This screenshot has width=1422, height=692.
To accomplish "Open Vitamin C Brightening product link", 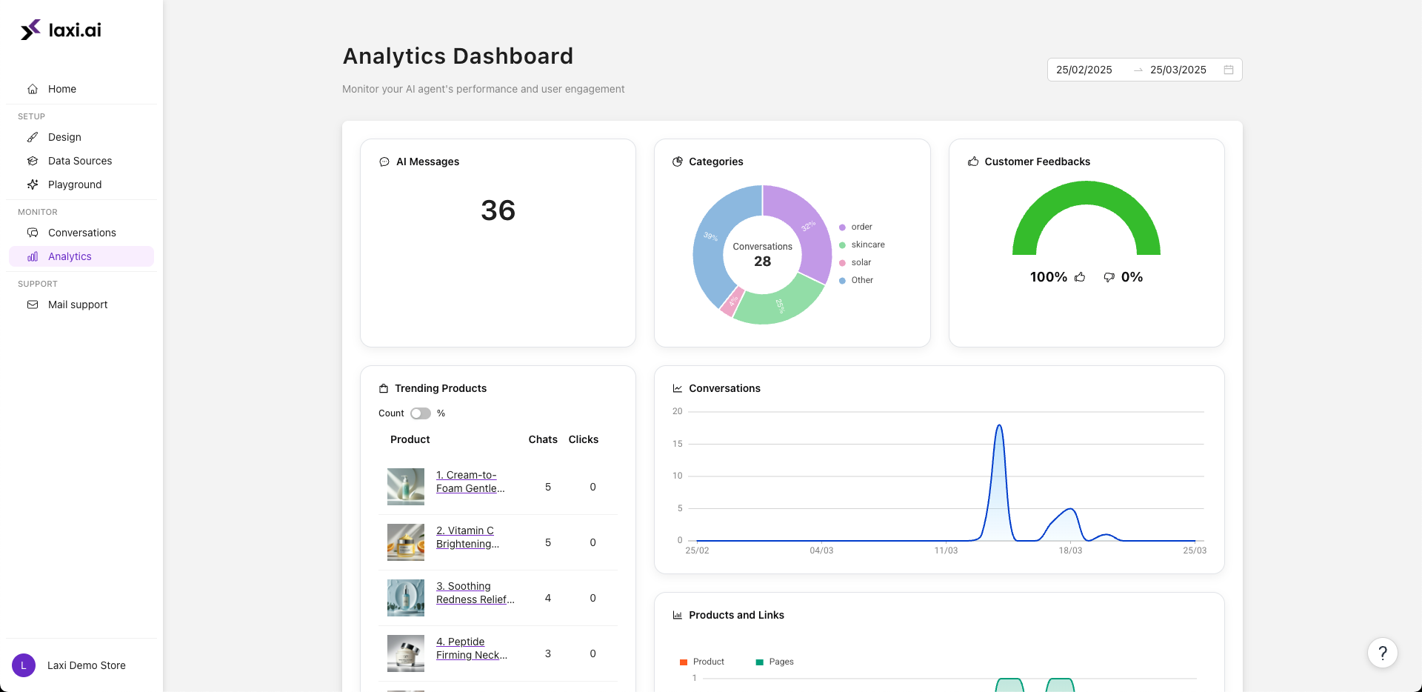I will point(467,537).
